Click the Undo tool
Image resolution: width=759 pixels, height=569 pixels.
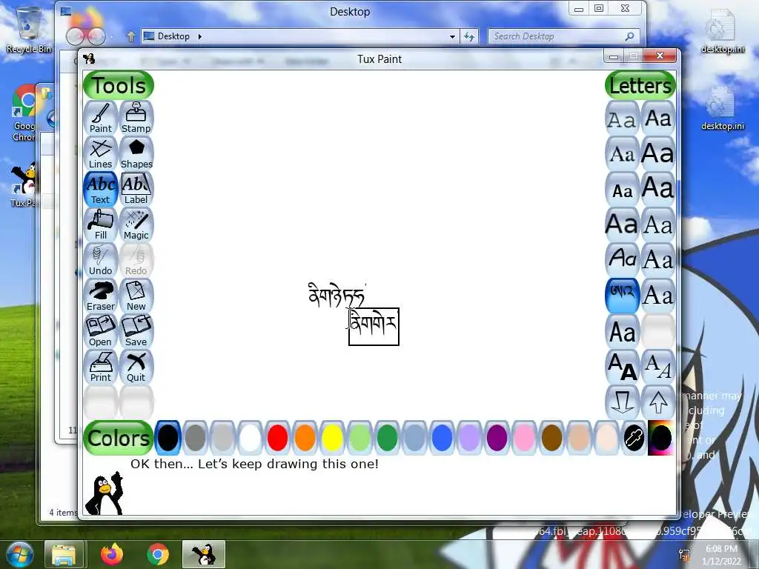point(101,260)
